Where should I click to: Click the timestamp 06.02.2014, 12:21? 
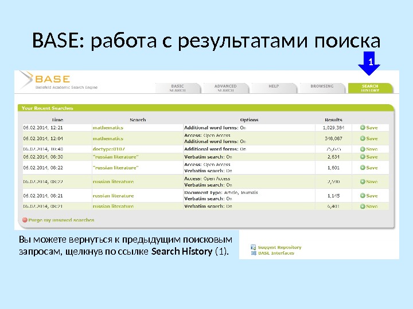(43, 128)
